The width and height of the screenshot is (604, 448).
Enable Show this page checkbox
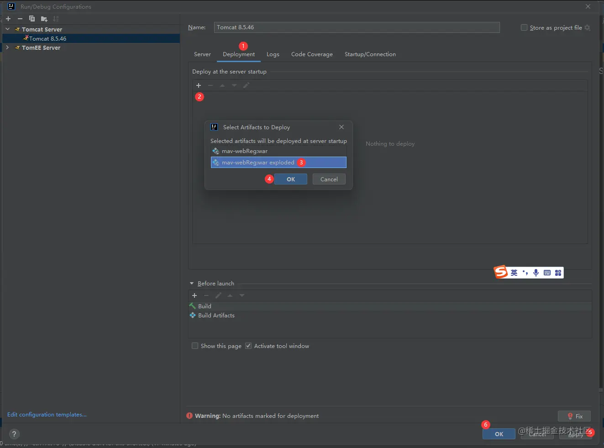(x=195, y=346)
